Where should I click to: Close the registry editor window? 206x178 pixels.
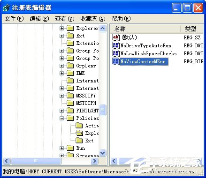click(x=198, y=8)
